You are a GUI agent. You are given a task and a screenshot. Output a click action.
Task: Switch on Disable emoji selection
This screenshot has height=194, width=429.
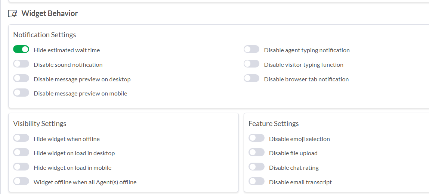(x=256, y=138)
